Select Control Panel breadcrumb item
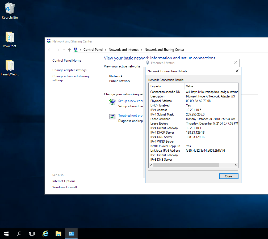Image resolution: width=268 pixels, height=239 pixels. [93, 50]
